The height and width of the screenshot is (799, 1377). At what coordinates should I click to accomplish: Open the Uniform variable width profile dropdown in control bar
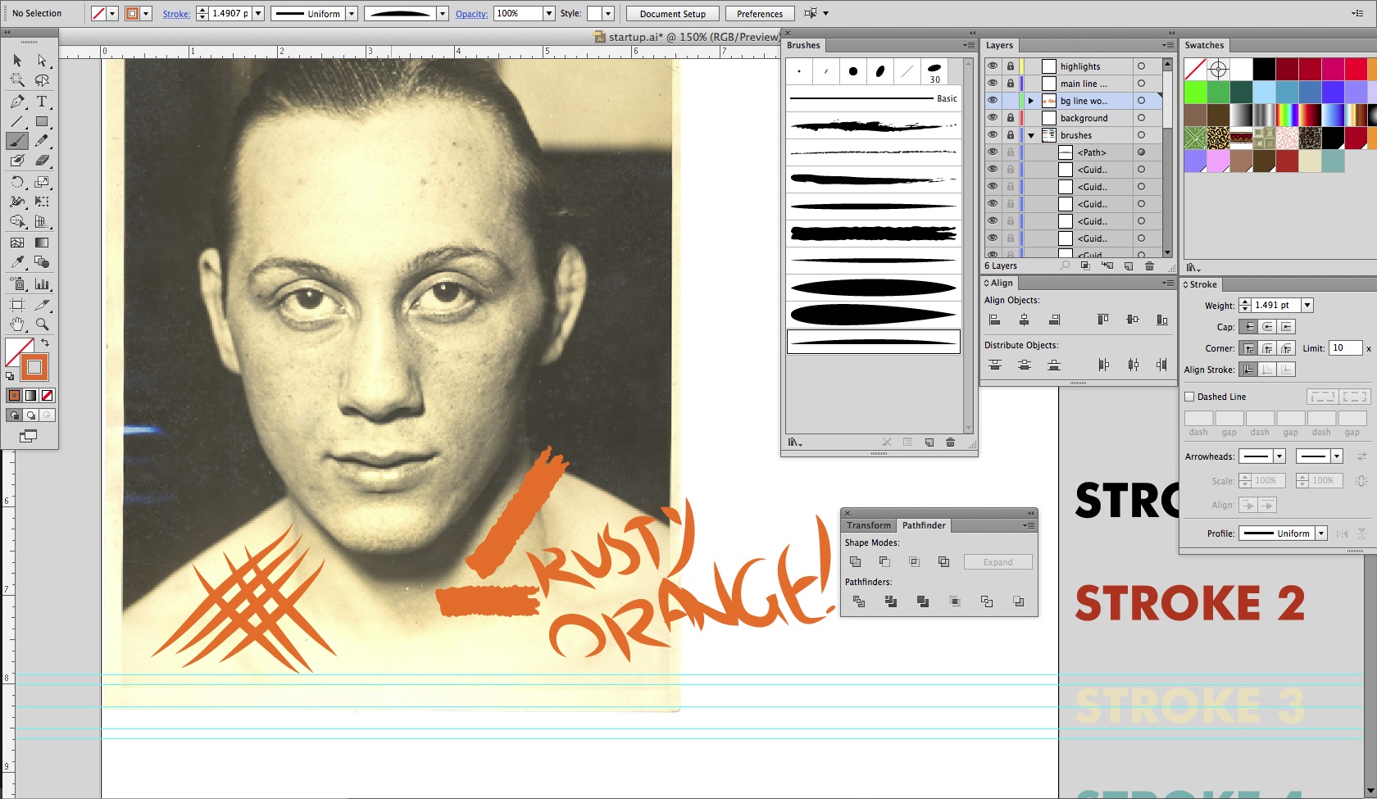tap(352, 14)
